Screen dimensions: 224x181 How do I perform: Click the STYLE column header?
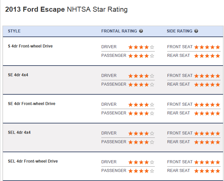(14, 31)
